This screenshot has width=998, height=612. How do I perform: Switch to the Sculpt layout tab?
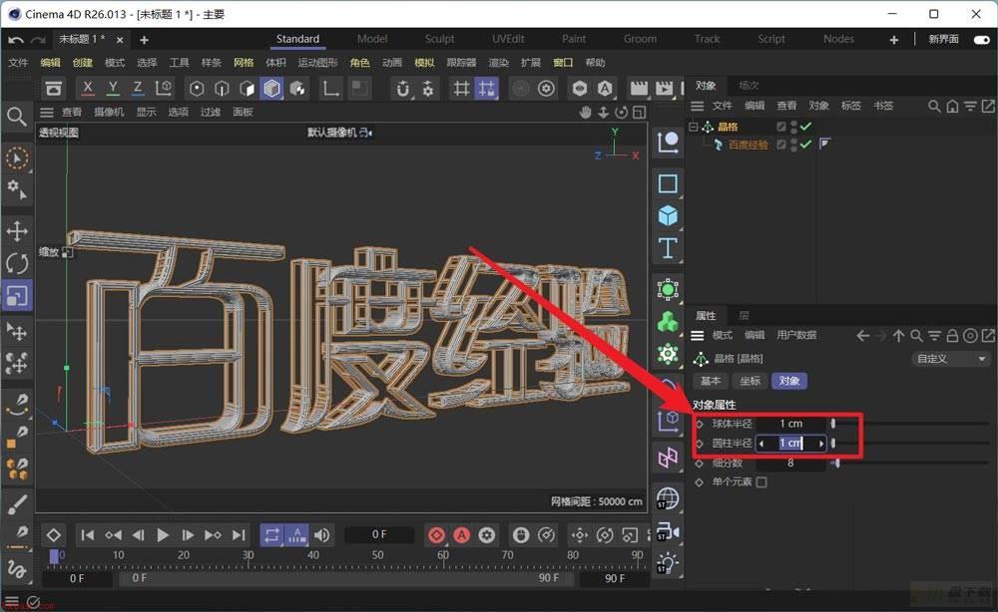[x=440, y=39]
